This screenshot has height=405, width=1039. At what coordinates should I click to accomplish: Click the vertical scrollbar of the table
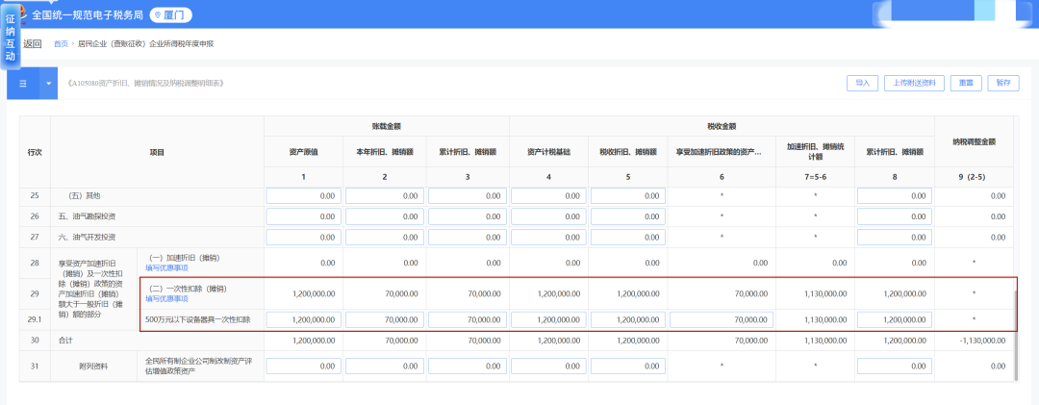pyautogui.click(x=1016, y=317)
